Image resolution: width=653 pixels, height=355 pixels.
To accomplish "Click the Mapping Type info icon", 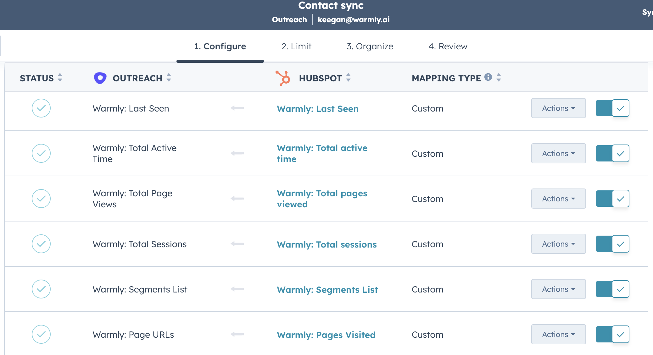I will tap(488, 77).
